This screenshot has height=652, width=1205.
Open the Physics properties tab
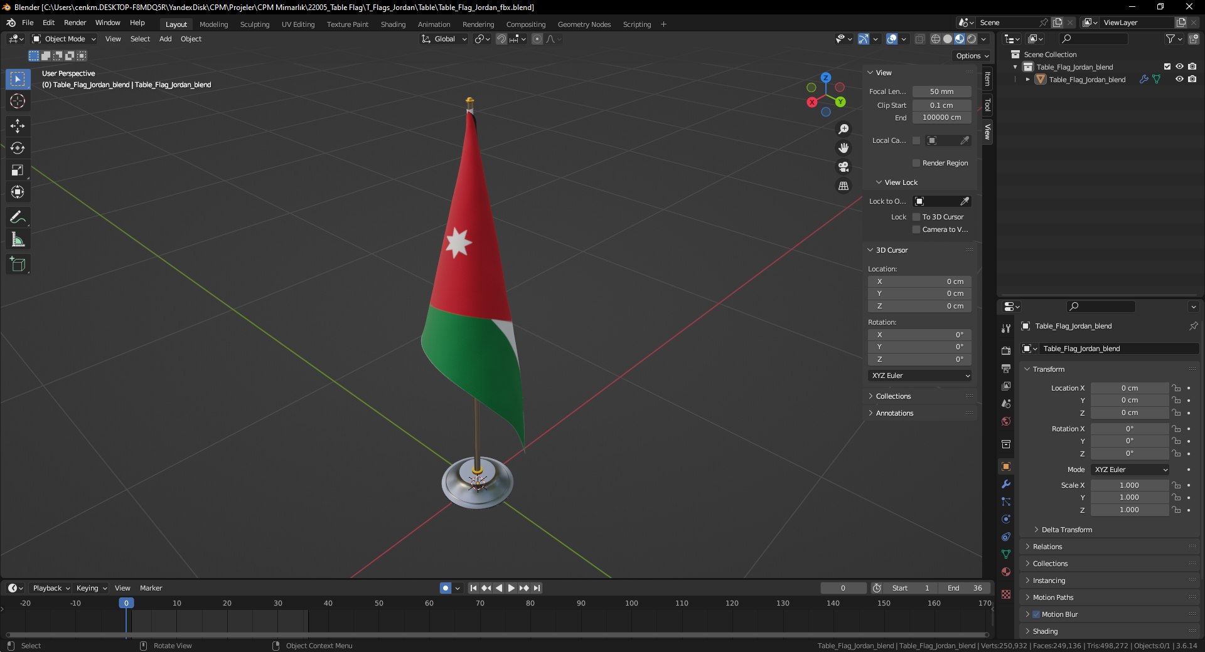pos(1006,519)
